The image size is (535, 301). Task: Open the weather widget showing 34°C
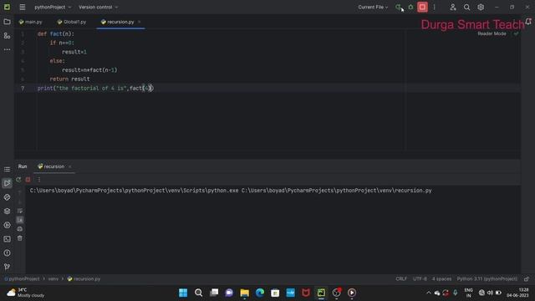(x=26, y=293)
